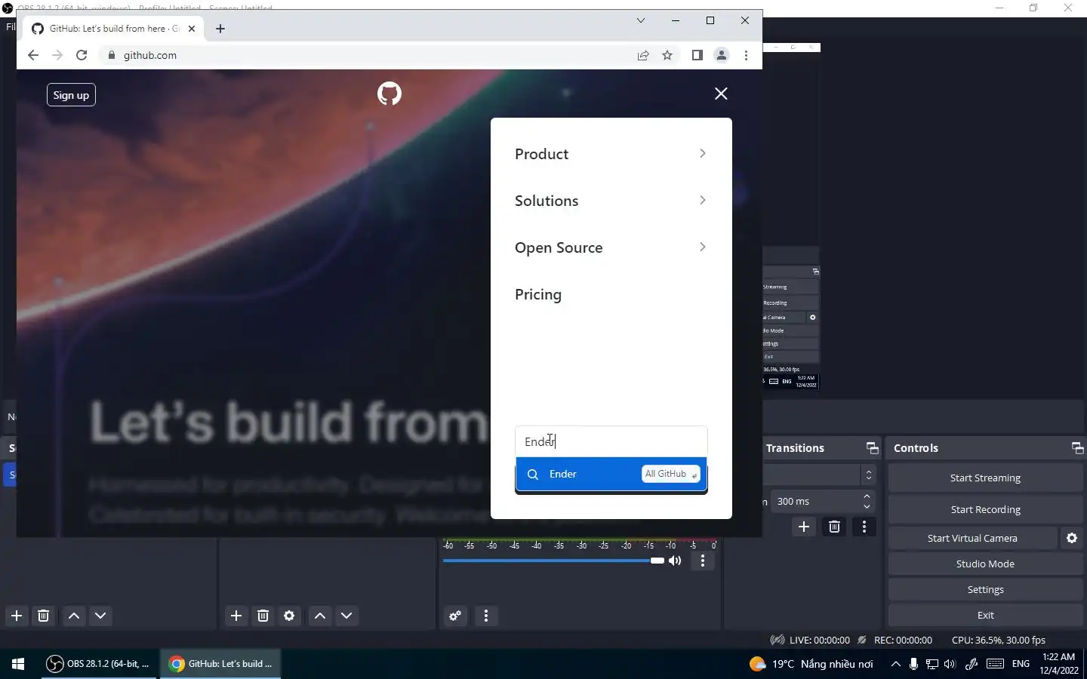
Task: Expand the Product menu item
Action: click(x=611, y=154)
